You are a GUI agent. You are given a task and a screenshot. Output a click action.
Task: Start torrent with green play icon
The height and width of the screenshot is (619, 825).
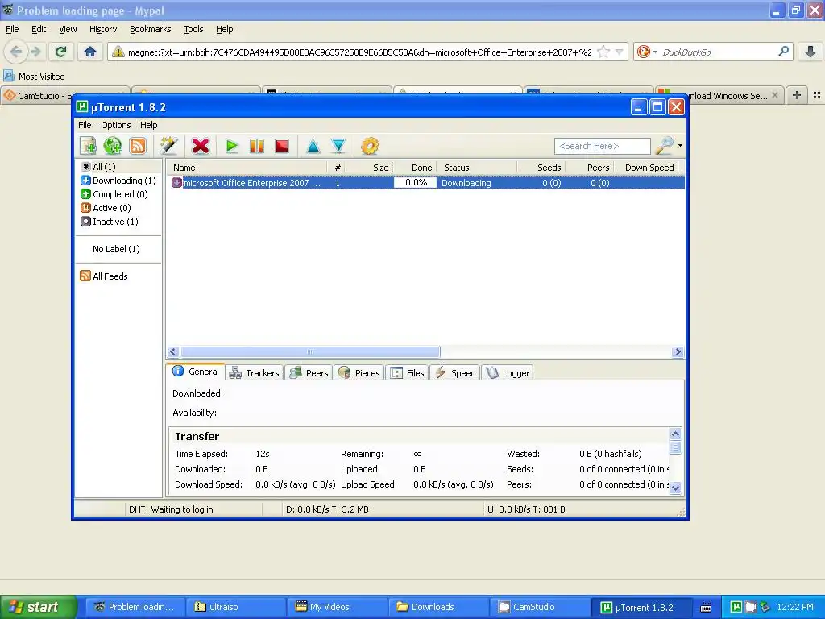tap(231, 146)
